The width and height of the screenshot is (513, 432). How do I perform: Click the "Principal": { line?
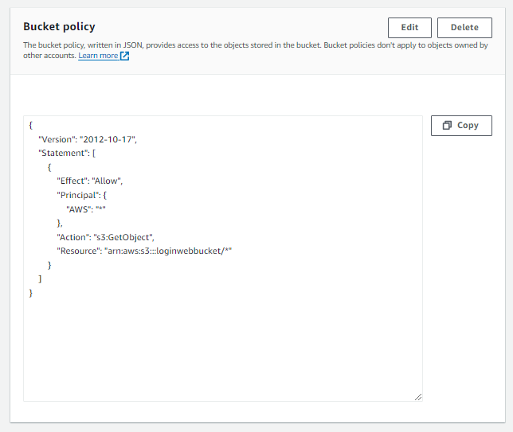[82, 195]
